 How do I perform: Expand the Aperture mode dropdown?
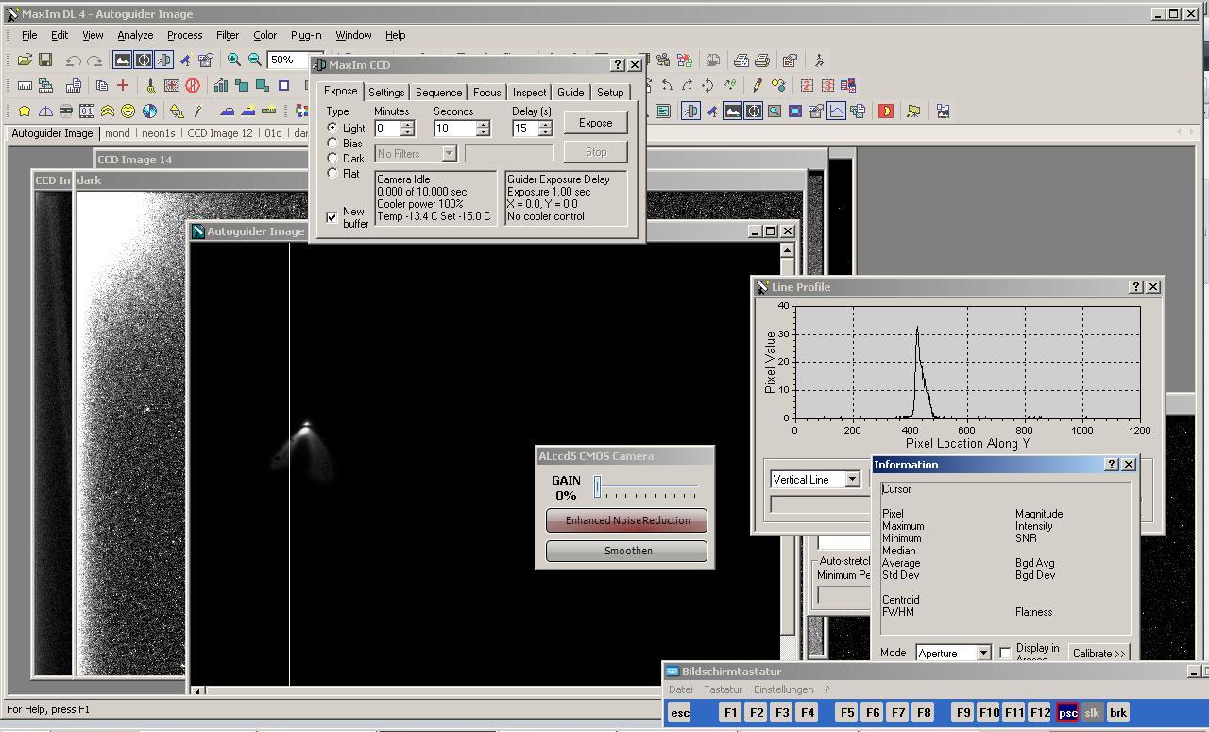(982, 654)
